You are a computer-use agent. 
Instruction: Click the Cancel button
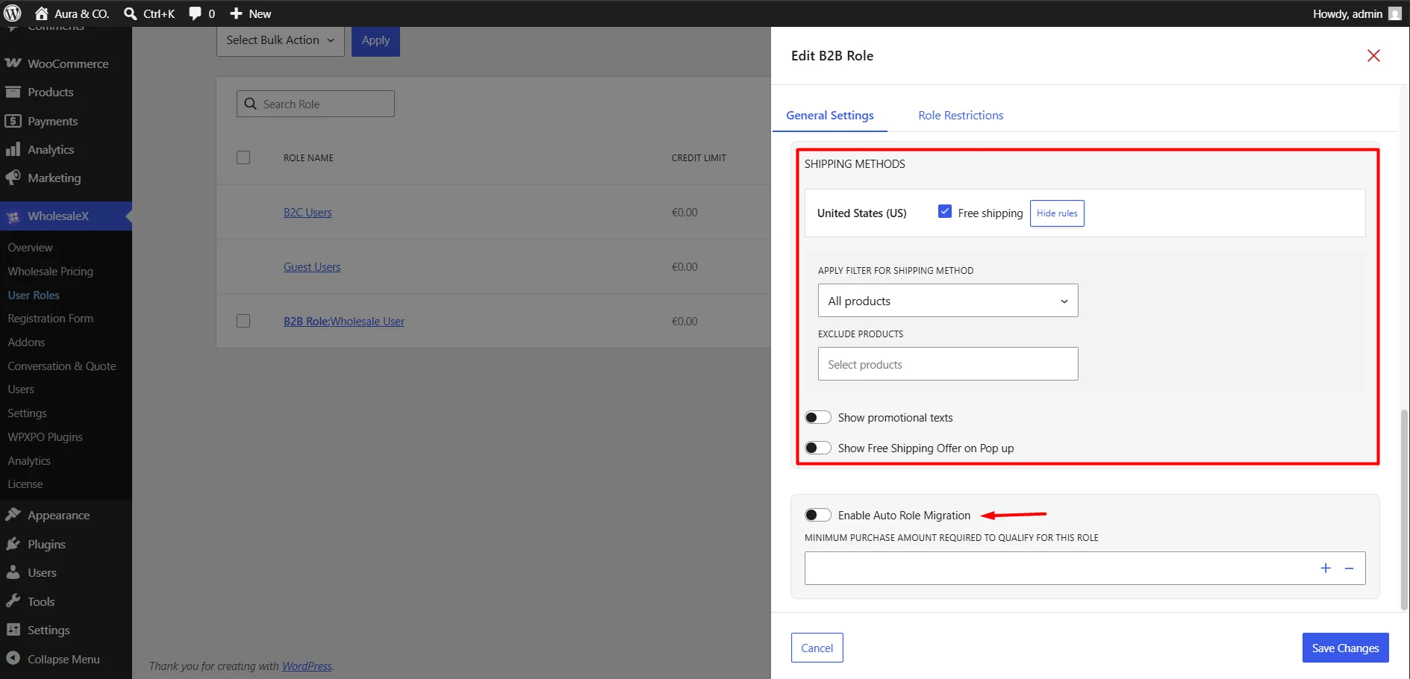[x=817, y=648]
